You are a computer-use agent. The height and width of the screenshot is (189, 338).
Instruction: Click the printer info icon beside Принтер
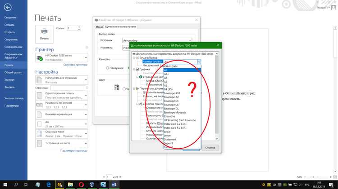(x=87, y=48)
